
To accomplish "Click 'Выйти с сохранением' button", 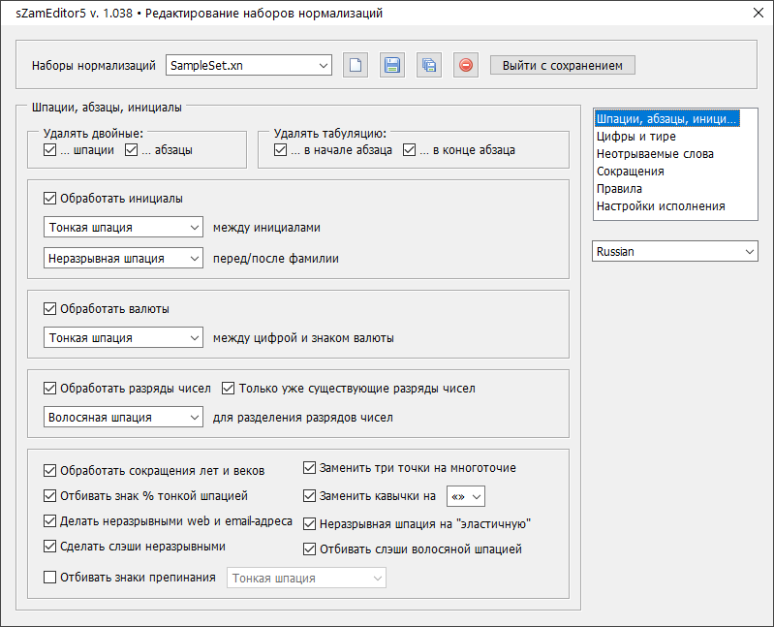I will tap(563, 66).
